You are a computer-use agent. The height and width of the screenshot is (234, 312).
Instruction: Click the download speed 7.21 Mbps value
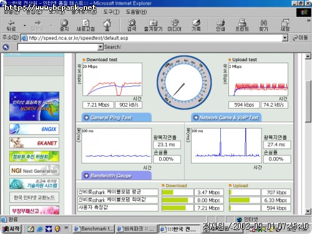[x=98, y=105]
